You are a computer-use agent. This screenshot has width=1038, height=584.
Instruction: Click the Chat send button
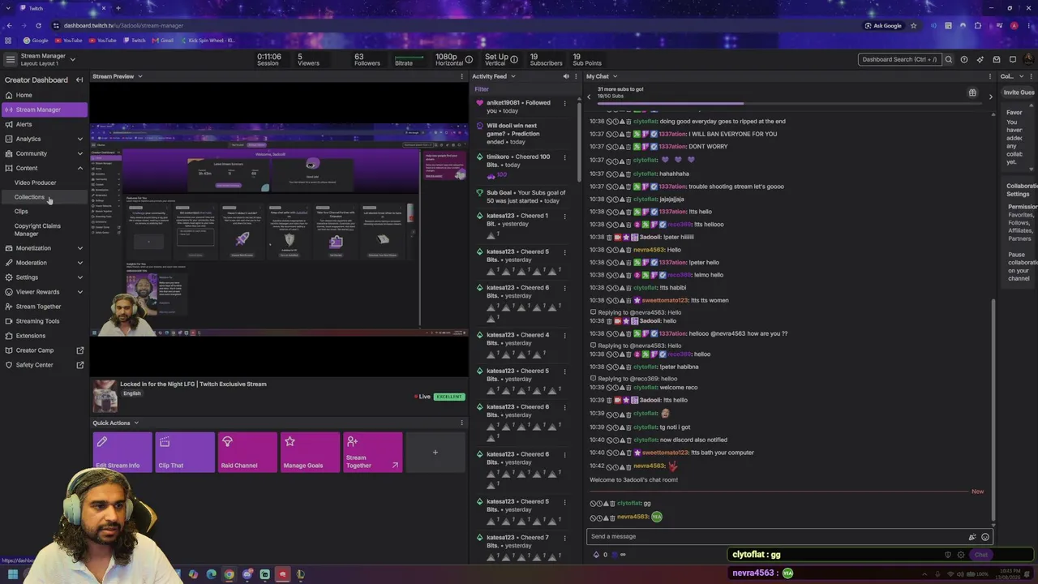[x=981, y=555]
